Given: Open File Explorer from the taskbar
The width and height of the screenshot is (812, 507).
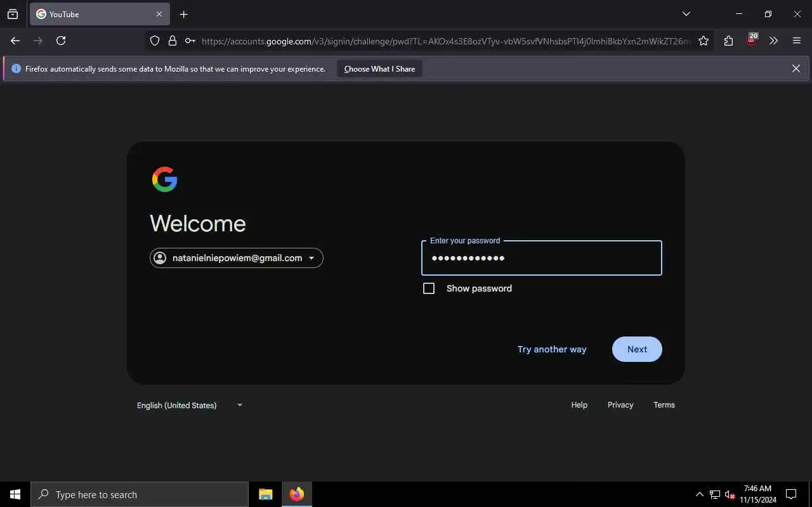Looking at the screenshot, I should [x=266, y=494].
